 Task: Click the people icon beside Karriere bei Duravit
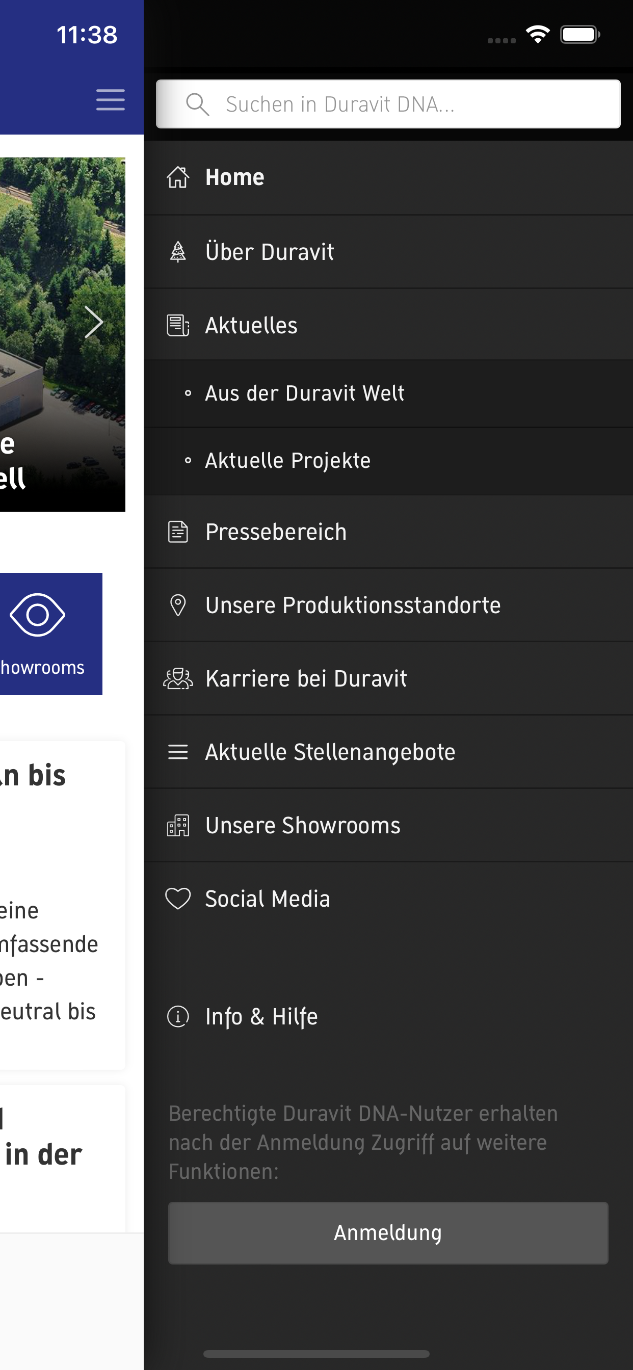coord(178,678)
